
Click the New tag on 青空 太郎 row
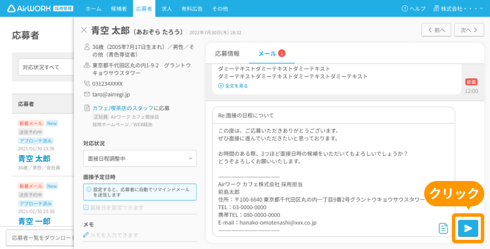pyautogui.click(x=52, y=123)
